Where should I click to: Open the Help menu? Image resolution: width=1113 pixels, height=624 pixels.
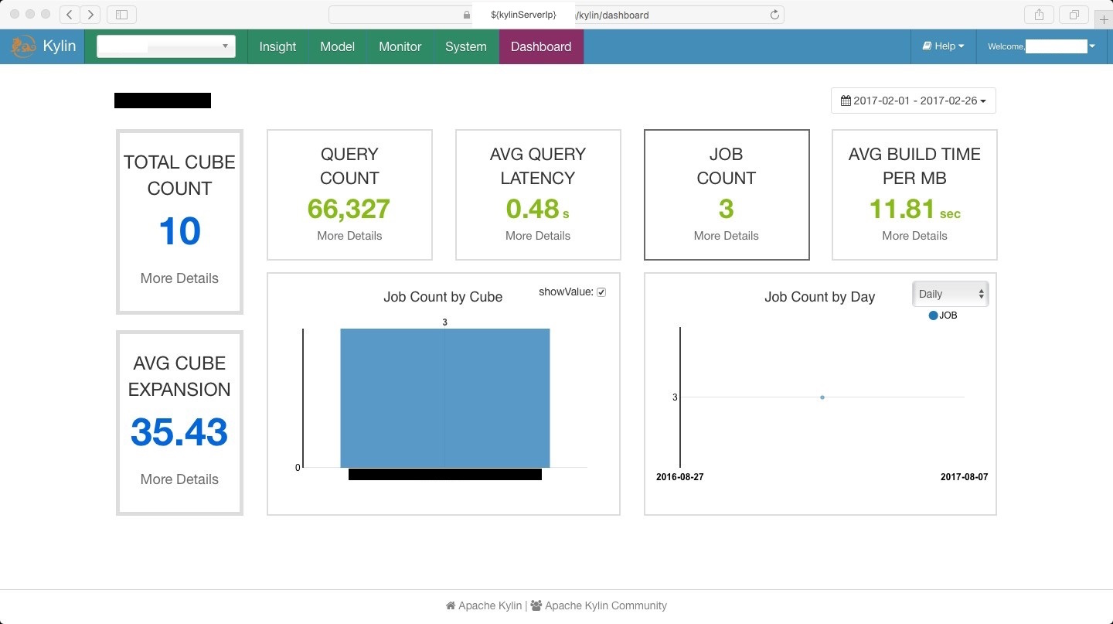point(943,46)
